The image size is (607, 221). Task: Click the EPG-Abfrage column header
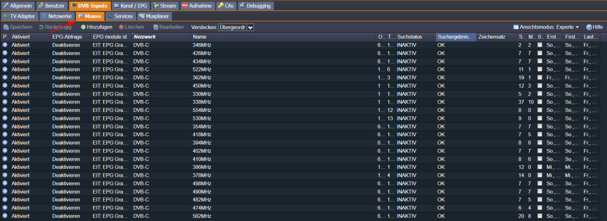coord(70,37)
